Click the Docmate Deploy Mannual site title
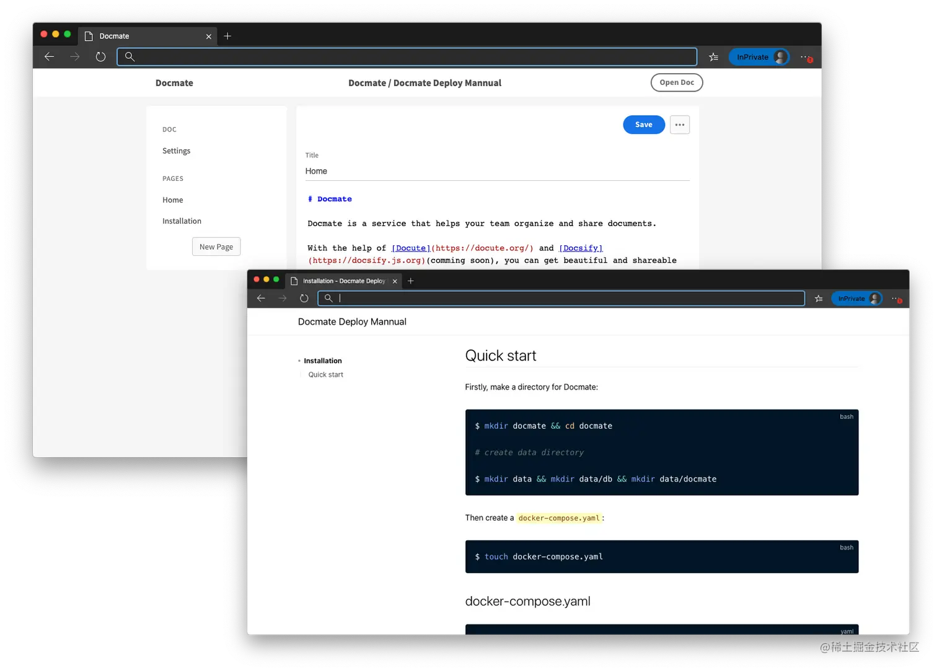This screenshot has width=937, height=671. (x=352, y=322)
